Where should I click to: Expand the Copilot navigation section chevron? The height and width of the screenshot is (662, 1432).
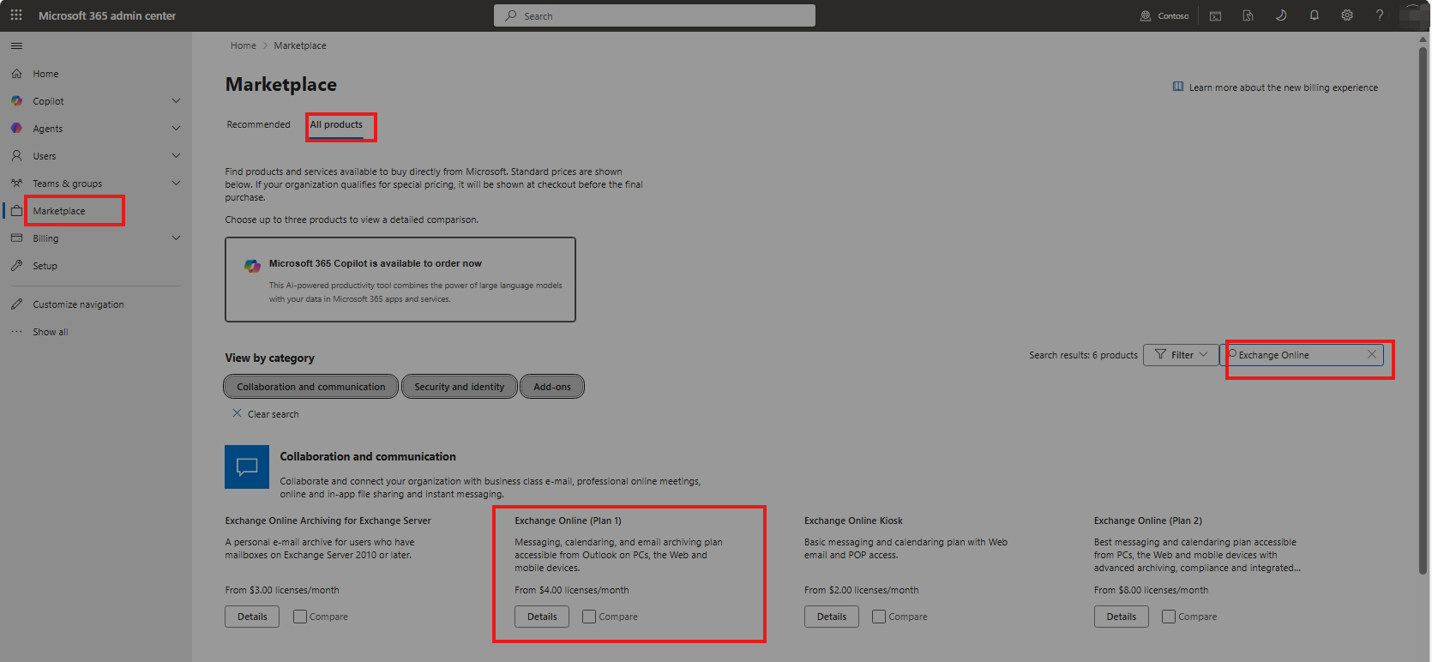[x=176, y=101]
